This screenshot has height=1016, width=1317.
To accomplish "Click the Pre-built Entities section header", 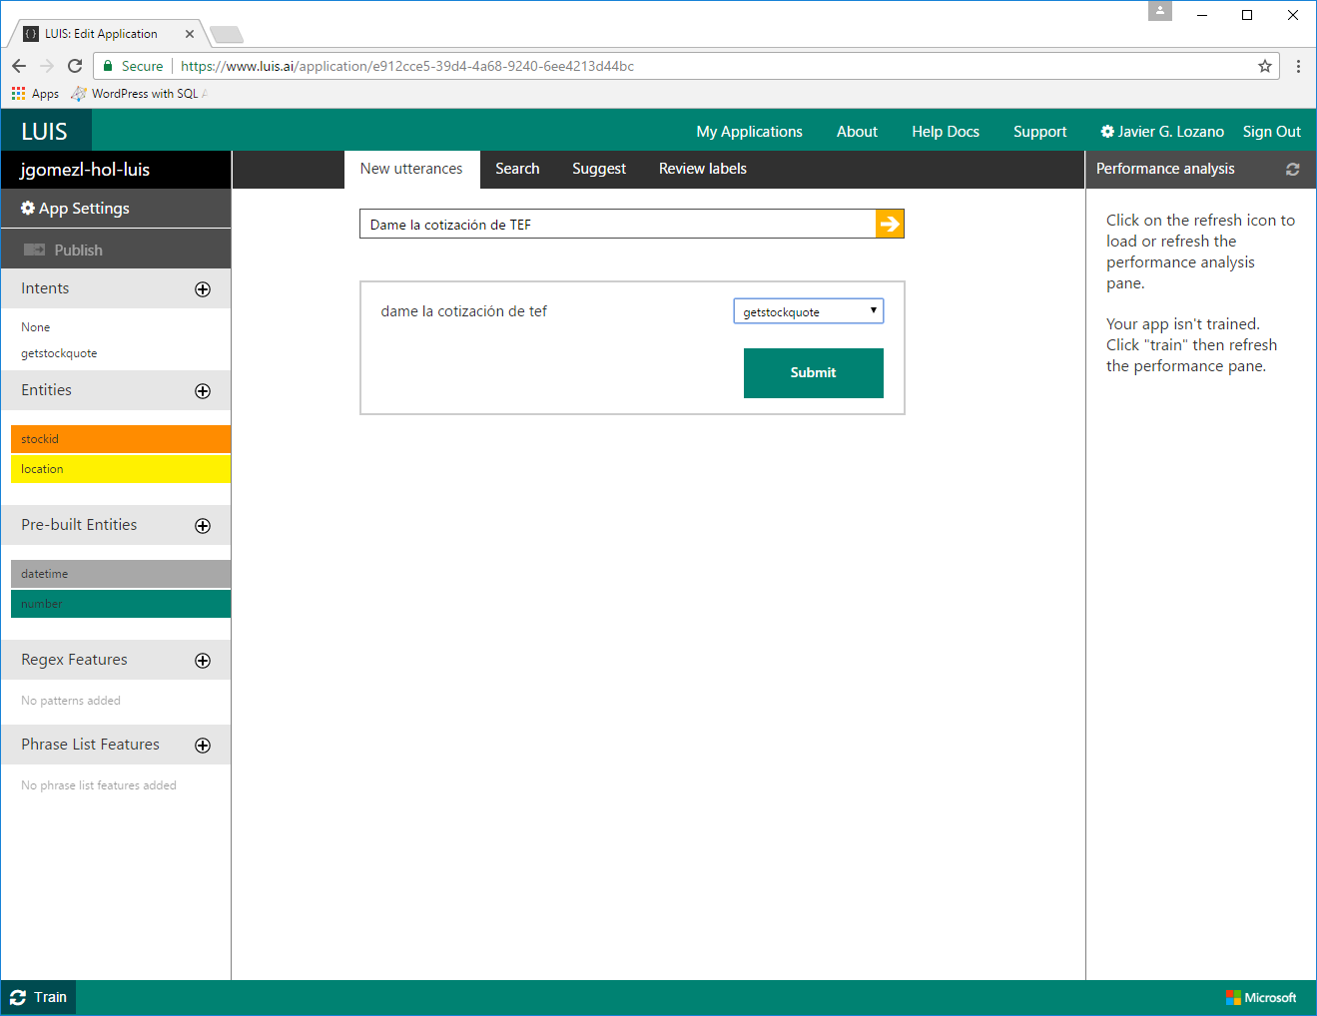I will pos(79,525).
